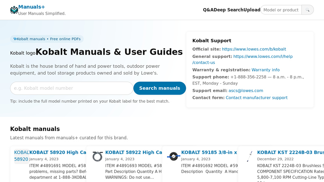Click the December 29, 2022 date text
The height and width of the screenshot is (182, 324).
275,159
